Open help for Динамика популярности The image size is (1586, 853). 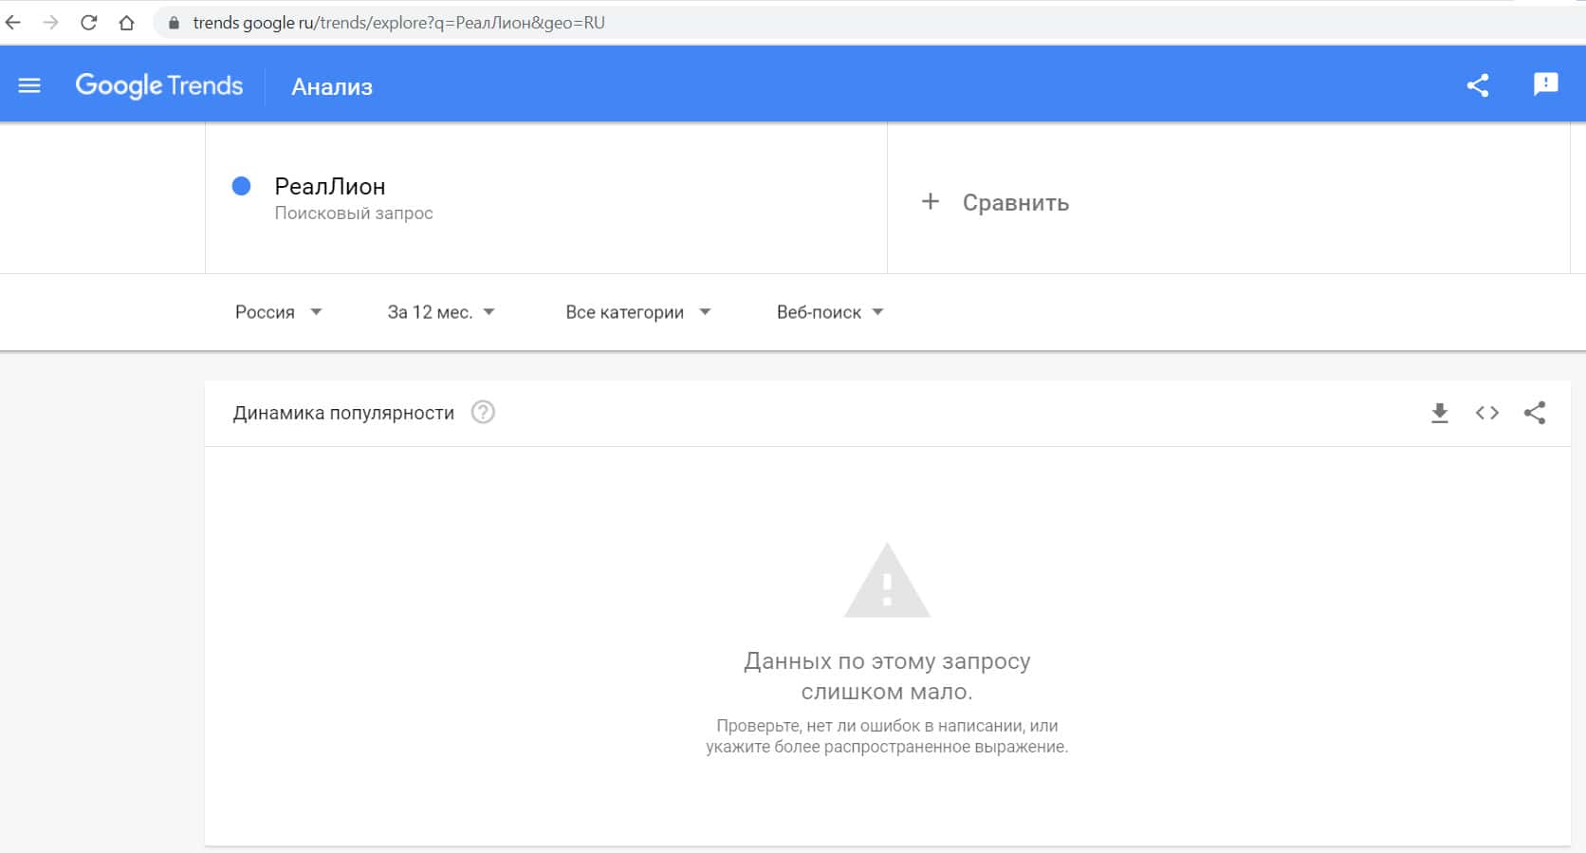click(483, 413)
